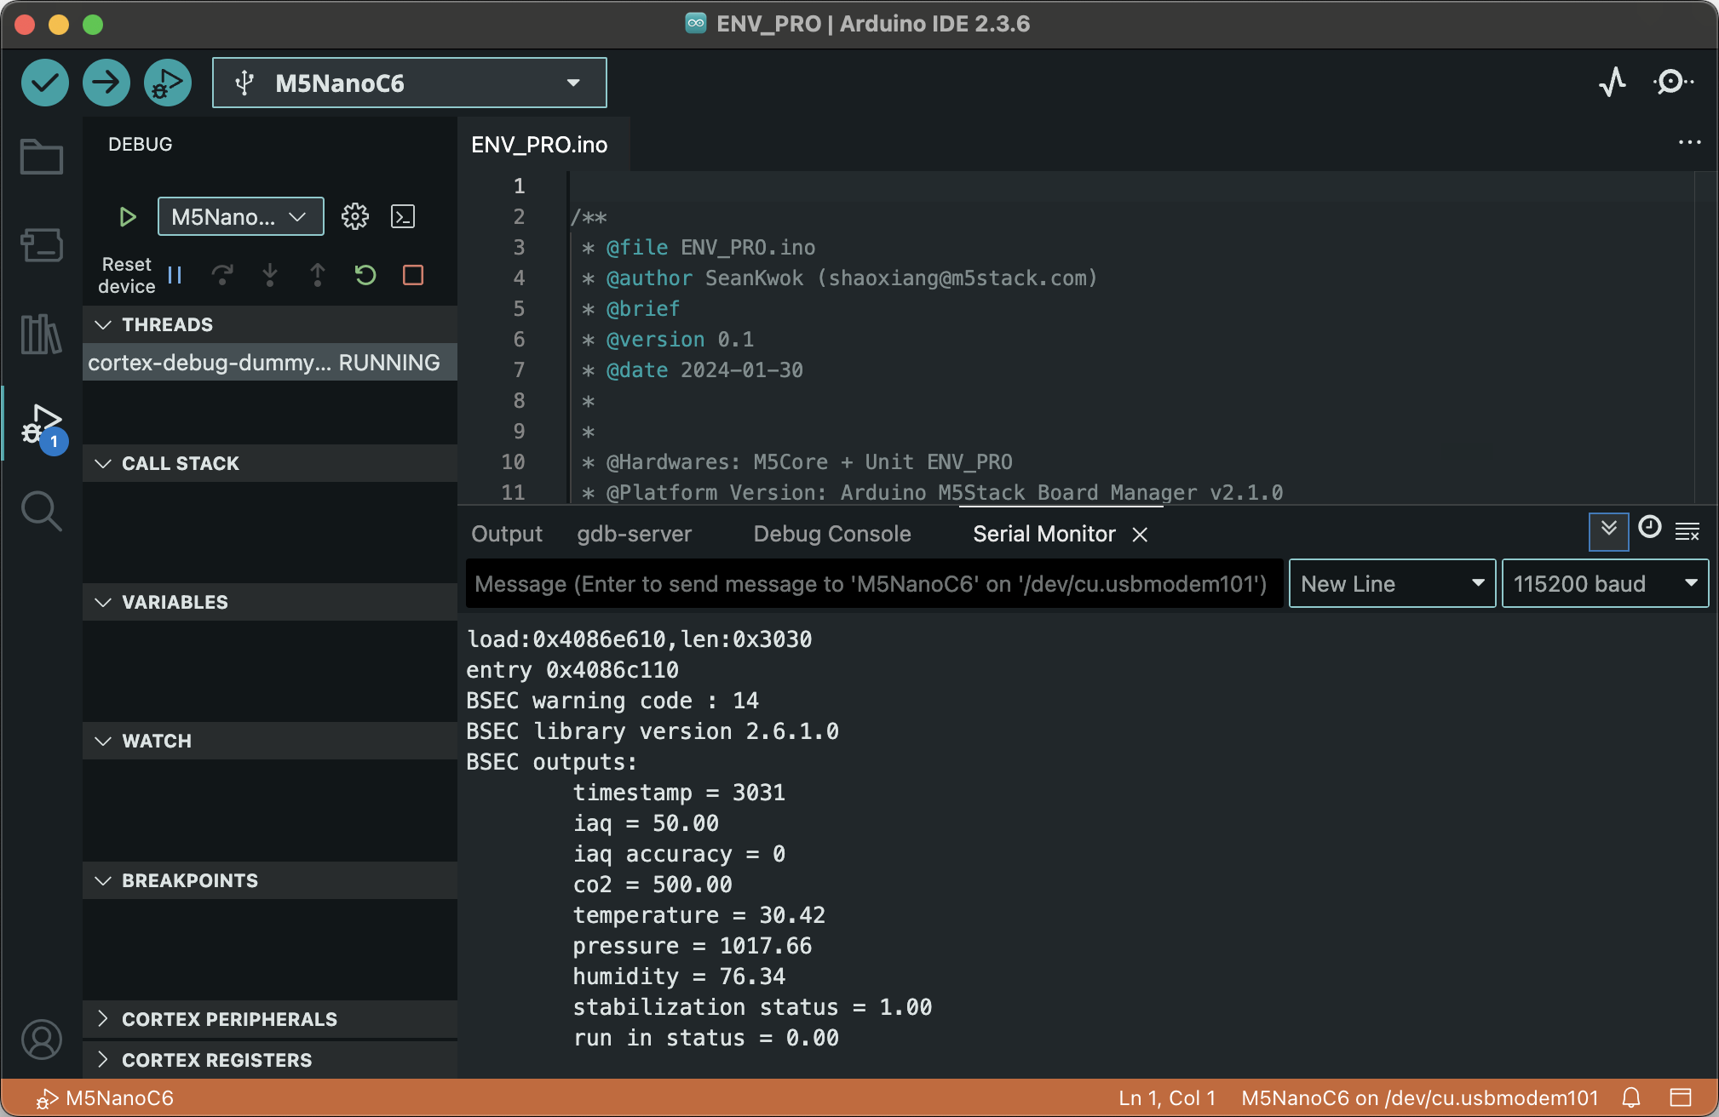
Task: Open the Library Manager sidebar icon
Action: tap(41, 334)
